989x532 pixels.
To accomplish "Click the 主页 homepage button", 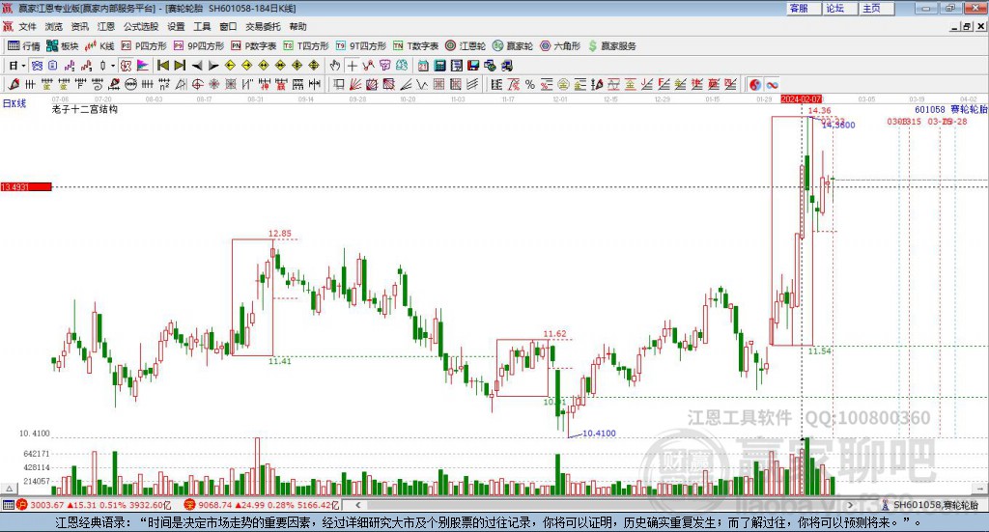I will click(x=875, y=8).
